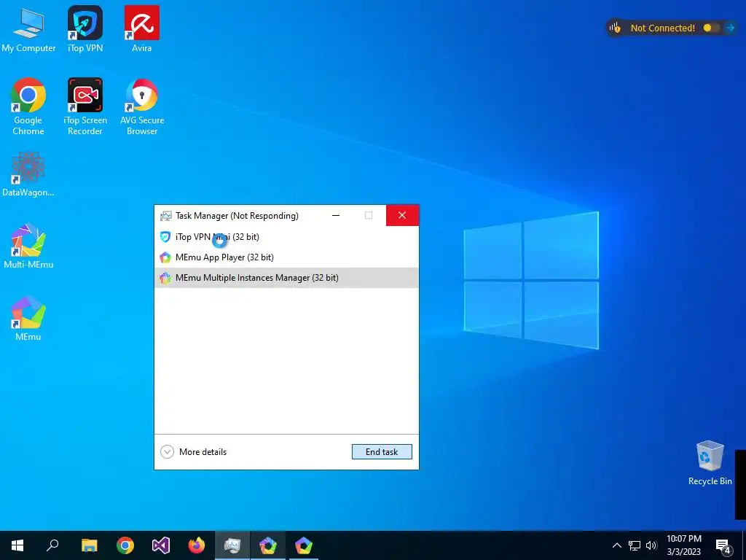Click the Not Connected! status text
Viewport: 746px width, 560px height.
663,28
